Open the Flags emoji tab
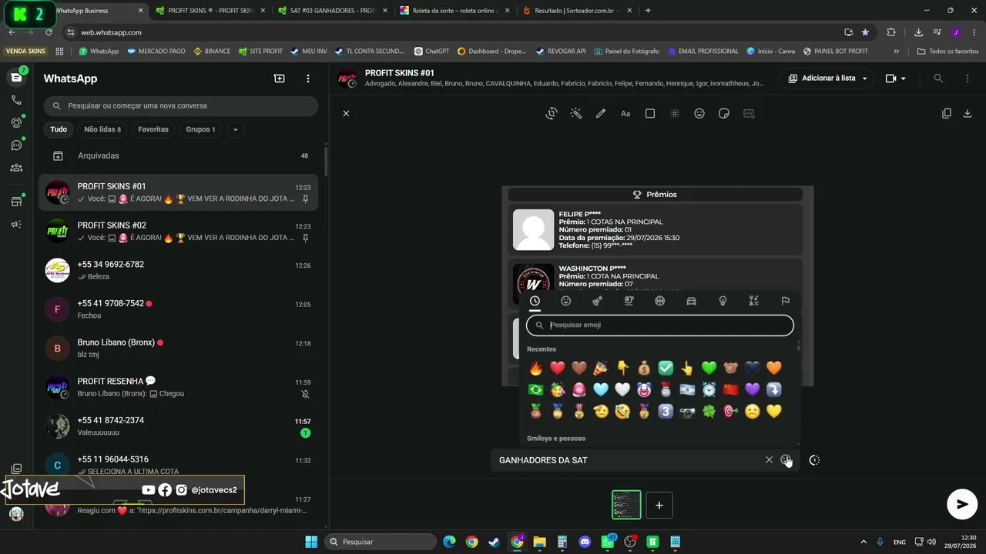The height and width of the screenshot is (554, 986). pyautogui.click(x=785, y=301)
